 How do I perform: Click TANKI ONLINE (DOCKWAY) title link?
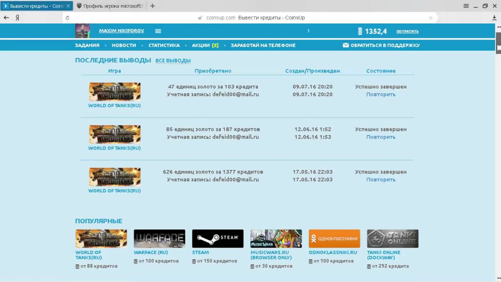click(384, 255)
